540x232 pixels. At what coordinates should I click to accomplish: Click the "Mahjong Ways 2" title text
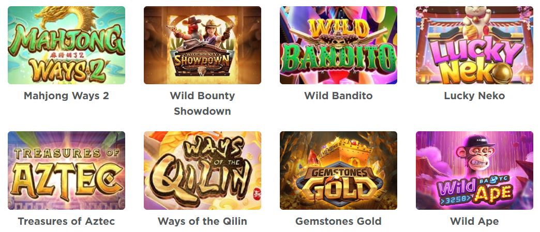[x=67, y=96]
